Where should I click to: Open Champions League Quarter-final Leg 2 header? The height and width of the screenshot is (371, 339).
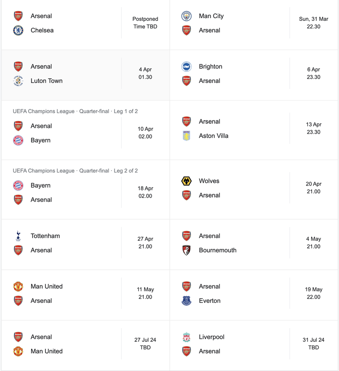(x=75, y=171)
